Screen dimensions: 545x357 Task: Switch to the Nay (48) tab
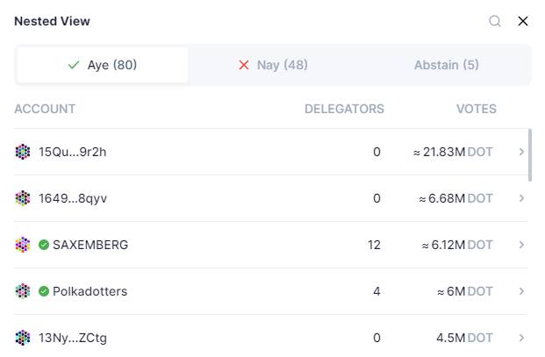[x=273, y=65]
